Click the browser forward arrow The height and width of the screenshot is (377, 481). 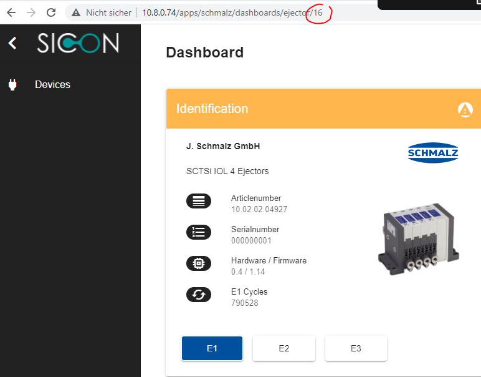click(31, 12)
